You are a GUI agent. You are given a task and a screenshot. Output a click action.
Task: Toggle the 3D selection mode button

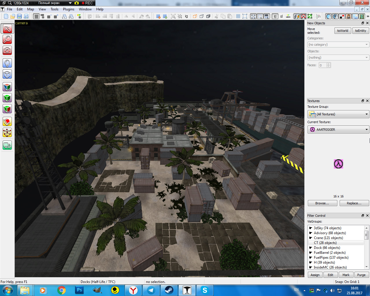click(x=267, y=16)
